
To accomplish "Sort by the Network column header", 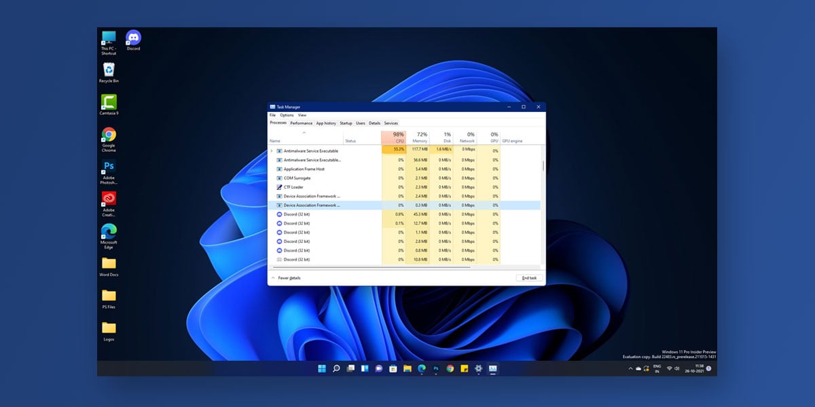I will (465, 137).
